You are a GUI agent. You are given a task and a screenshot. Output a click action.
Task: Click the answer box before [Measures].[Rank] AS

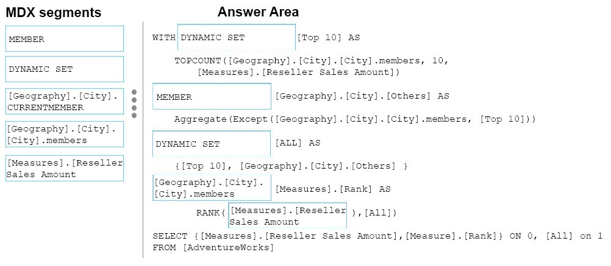(x=212, y=188)
